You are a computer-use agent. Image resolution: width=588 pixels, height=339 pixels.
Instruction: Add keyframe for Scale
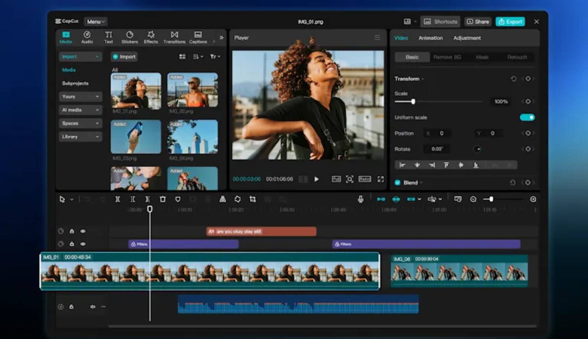pyautogui.click(x=528, y=102)
